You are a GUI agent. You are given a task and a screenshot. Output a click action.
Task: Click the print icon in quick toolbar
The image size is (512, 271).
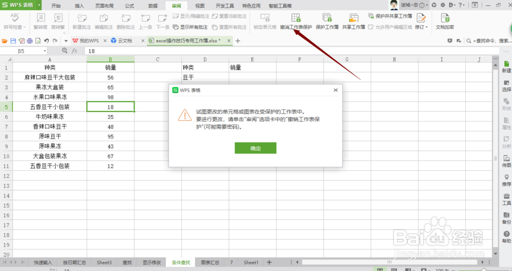[30, 41]
